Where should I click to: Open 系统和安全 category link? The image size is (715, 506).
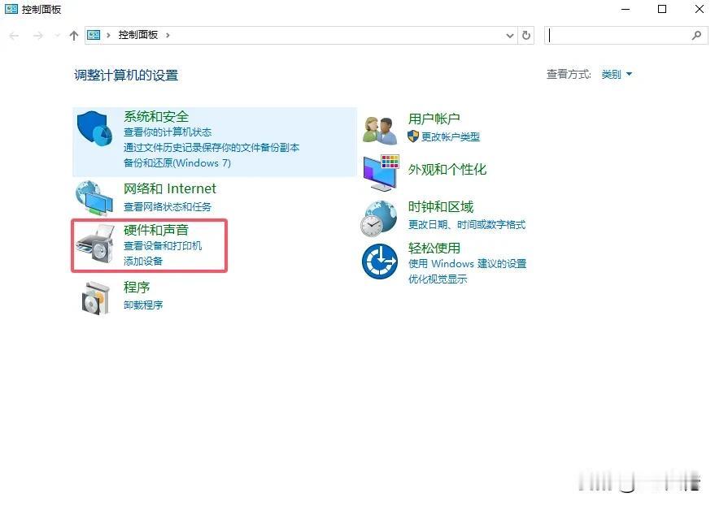coord(156,117)
